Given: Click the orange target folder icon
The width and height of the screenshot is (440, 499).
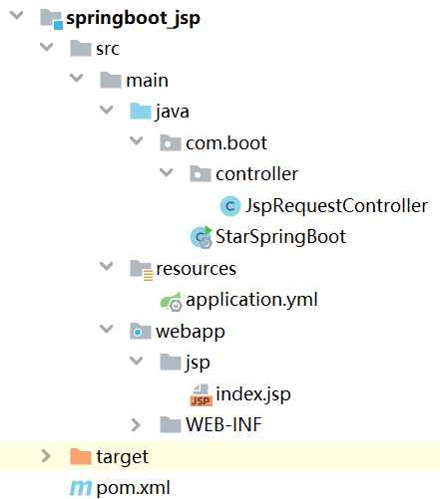Looking at the screenshot, I should [81, 456].
